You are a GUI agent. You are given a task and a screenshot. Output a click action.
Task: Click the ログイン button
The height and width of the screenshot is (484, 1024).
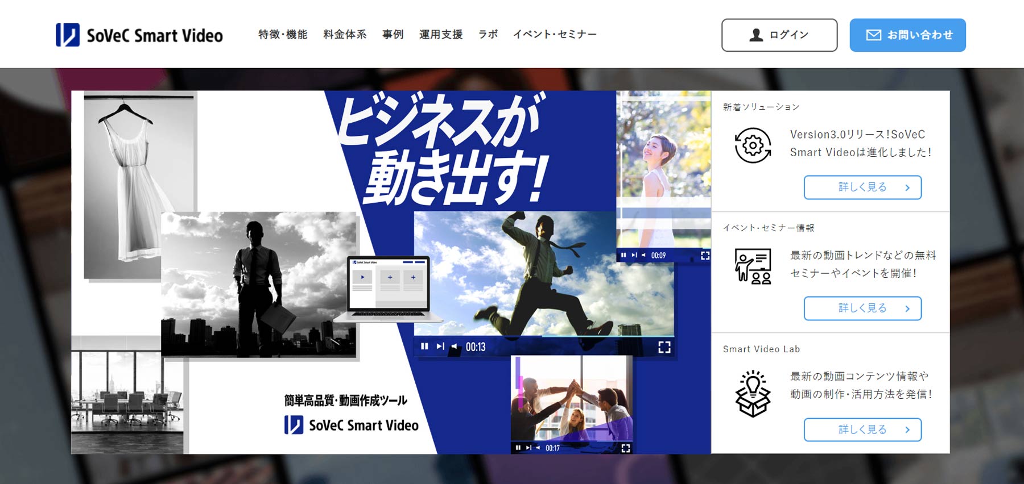(779, 35)
